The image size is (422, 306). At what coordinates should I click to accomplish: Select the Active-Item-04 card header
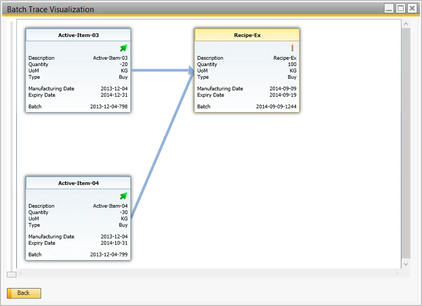[78, 183]
